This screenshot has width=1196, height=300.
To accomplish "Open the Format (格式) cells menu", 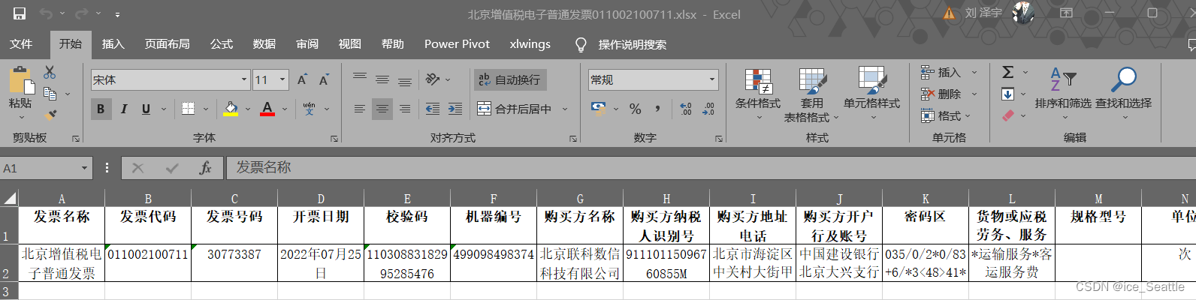I will tap(947, 115).
